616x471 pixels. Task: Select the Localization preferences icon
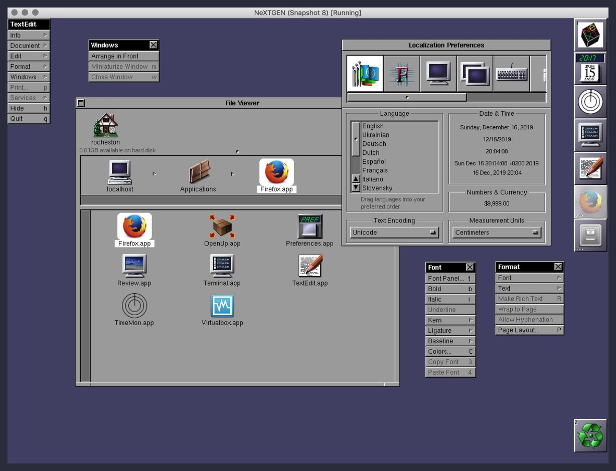coord(365,74)
